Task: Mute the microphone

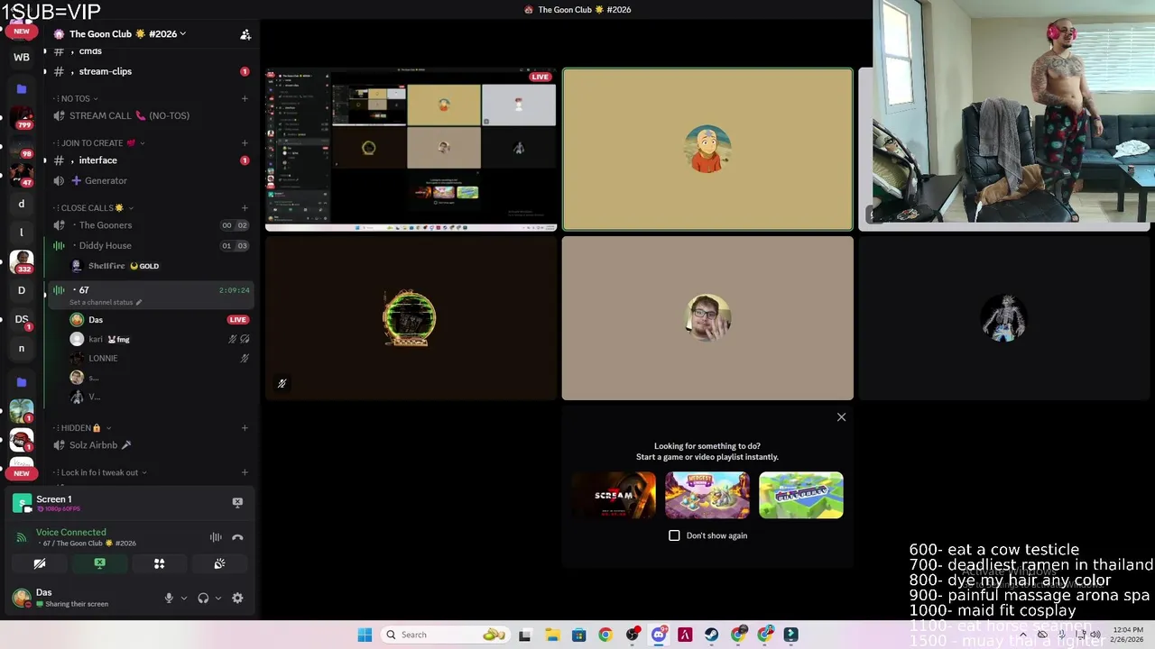Action: click(x=168, y=598)
